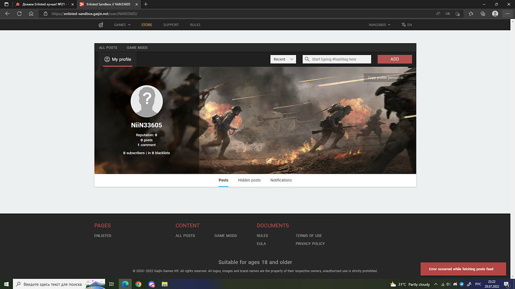Viewport: 515px width, 289px height.
Task: Close the Enlisted Sandbox tab
Action: (x=136, y=4)
